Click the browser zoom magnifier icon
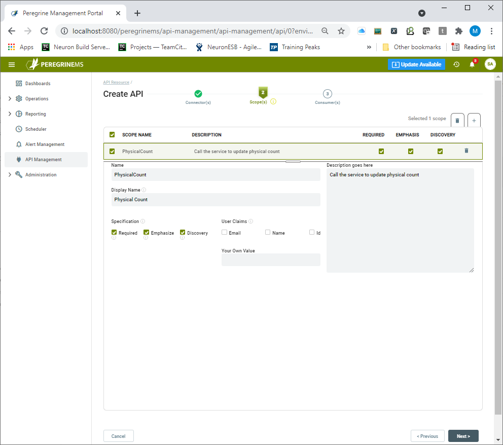This screenshot has width=503, height=445. [325, 31]
